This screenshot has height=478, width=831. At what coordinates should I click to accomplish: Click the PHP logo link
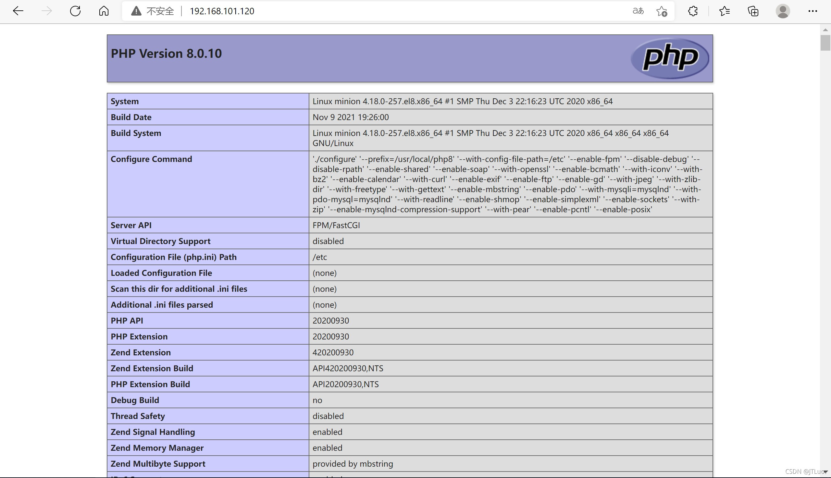pyautogui.click(x=670, y=58)
